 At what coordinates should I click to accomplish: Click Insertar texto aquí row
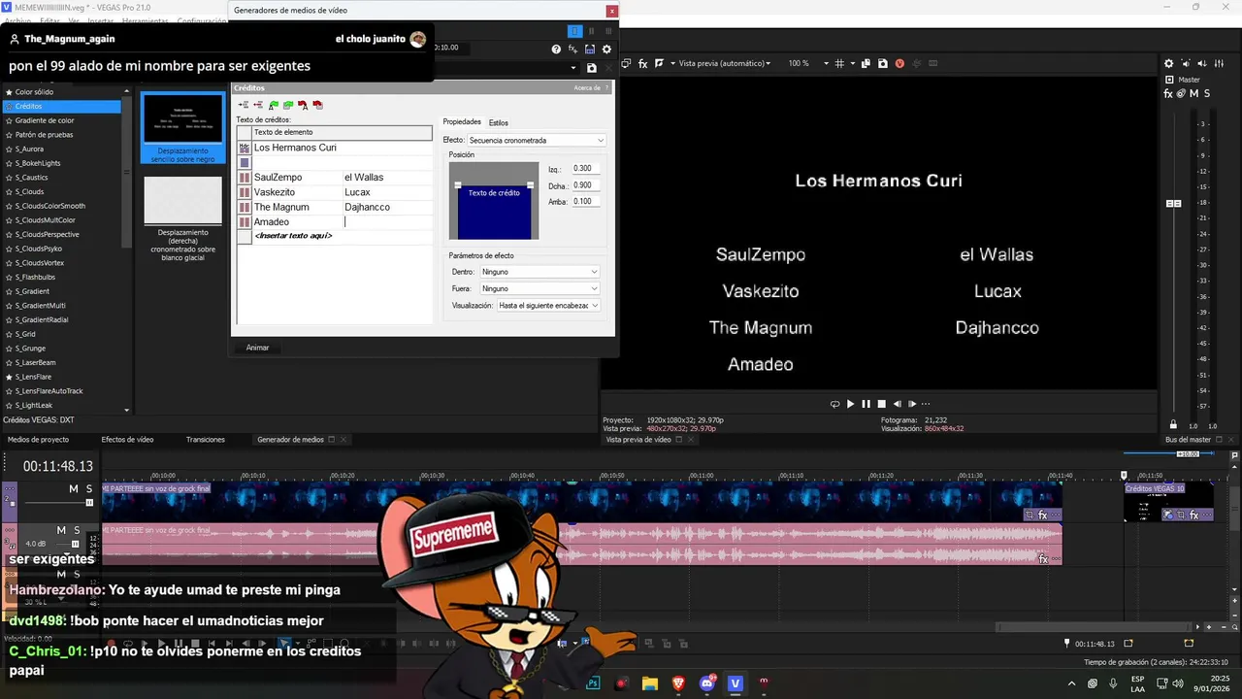pos(335,236)
